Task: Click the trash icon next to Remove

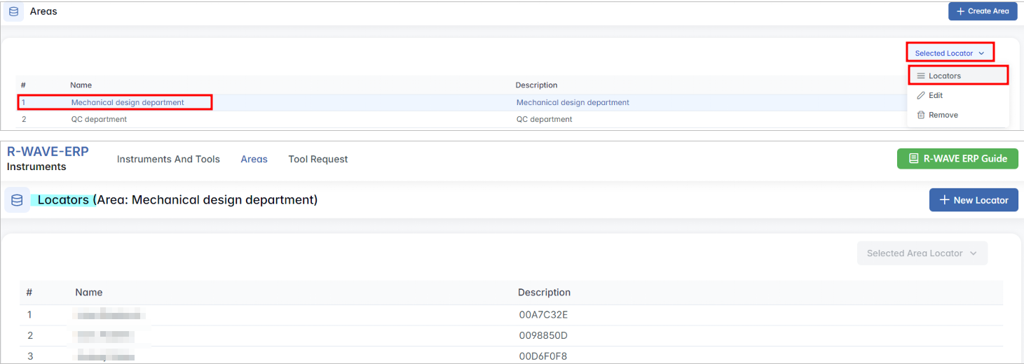Action: [x=921, y=115]
